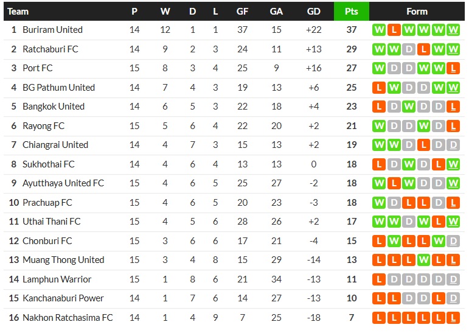
Task: Click Port FC's loss form badge
Action: click(453, 68)
